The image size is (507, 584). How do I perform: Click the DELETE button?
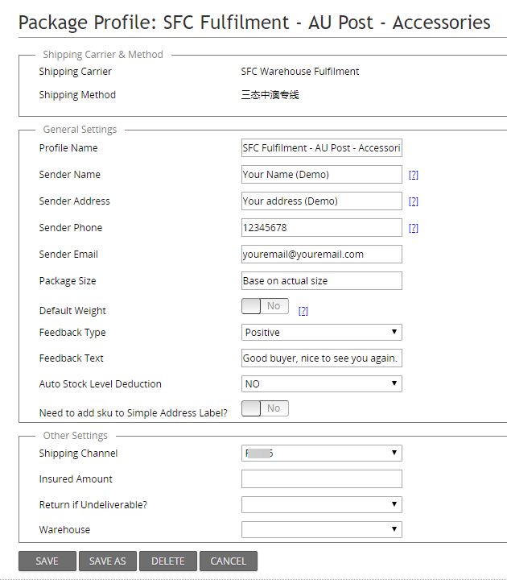[167, 561]
